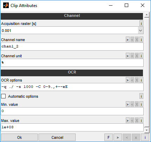Image resolution: width=151 pixels, height=142 pixels.
Task: Click the bottom bar info button
Action: 145,137
